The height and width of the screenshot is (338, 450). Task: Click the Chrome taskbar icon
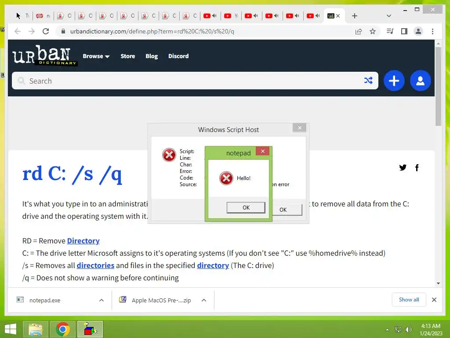[63, 329]
